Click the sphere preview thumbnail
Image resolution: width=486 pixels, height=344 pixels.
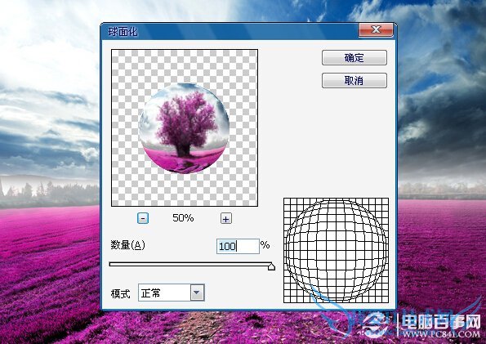tap(185, 127)
